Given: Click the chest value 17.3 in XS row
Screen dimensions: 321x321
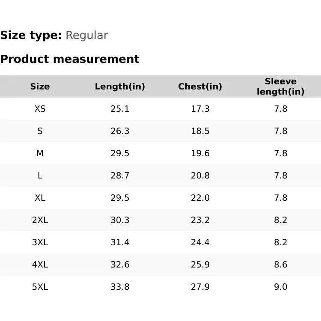Looking at the screenshot, I should coord(200,109).
